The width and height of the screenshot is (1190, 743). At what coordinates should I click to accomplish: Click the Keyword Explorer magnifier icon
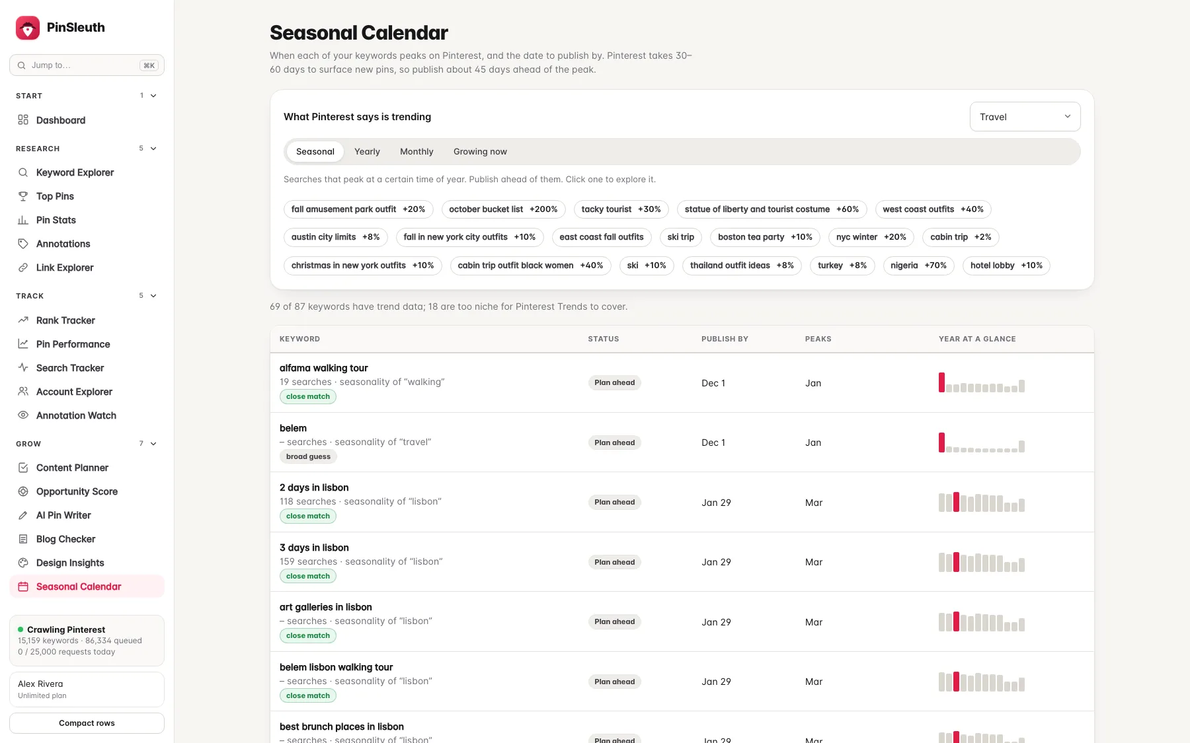(23, 172)
